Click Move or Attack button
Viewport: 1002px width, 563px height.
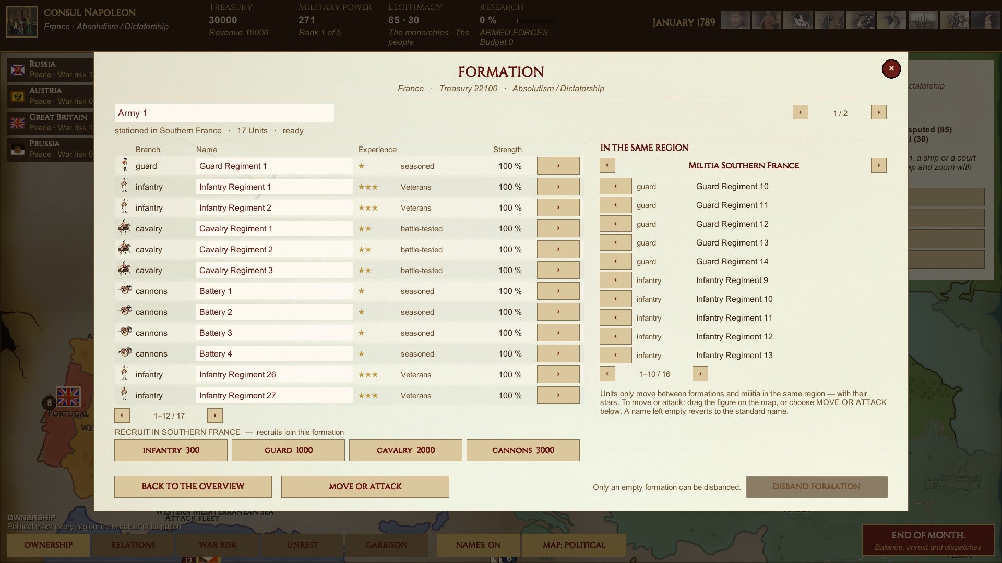365,487
